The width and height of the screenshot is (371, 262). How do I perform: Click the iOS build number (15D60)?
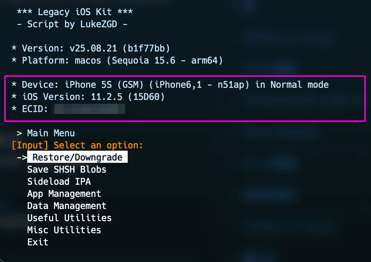(146, 97)
